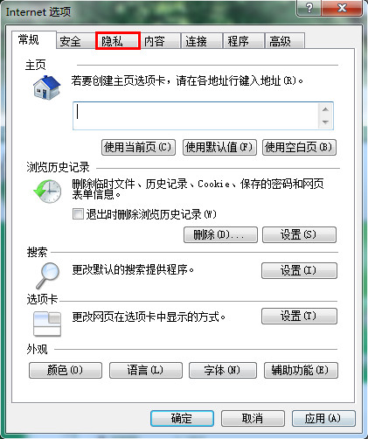
Task: Click the 字体(N) button
Action: click(223, 370)
